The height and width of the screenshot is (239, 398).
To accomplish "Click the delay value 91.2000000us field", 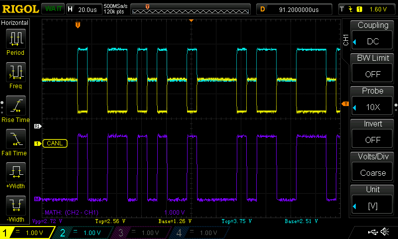I will [x=295, y=9].
